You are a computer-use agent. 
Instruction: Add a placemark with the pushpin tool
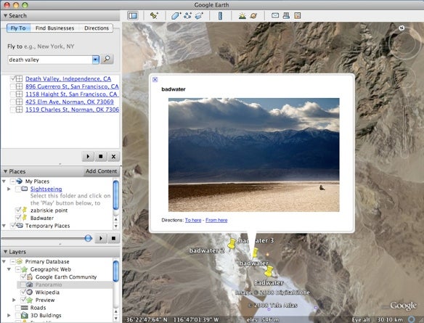coord(154,16)
